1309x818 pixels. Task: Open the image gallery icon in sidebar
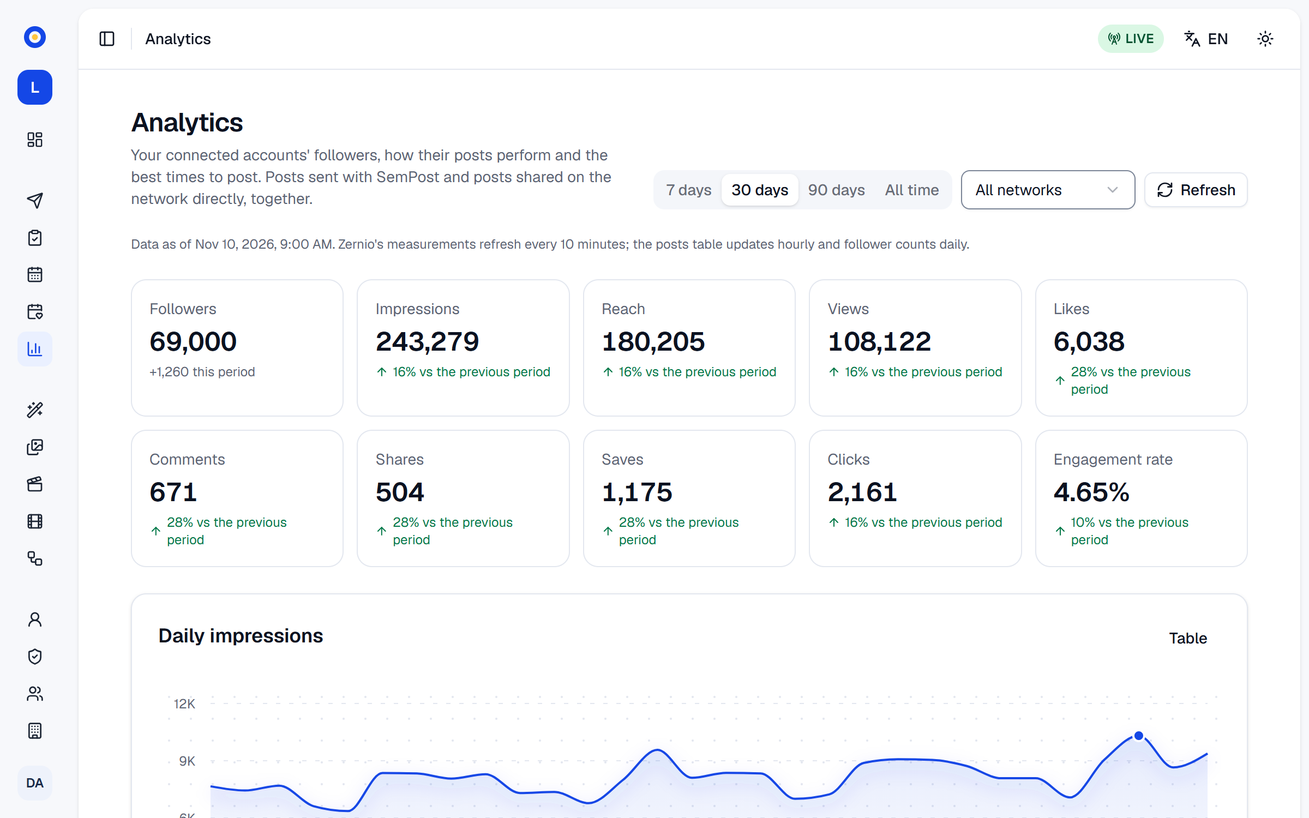point(35,447)
